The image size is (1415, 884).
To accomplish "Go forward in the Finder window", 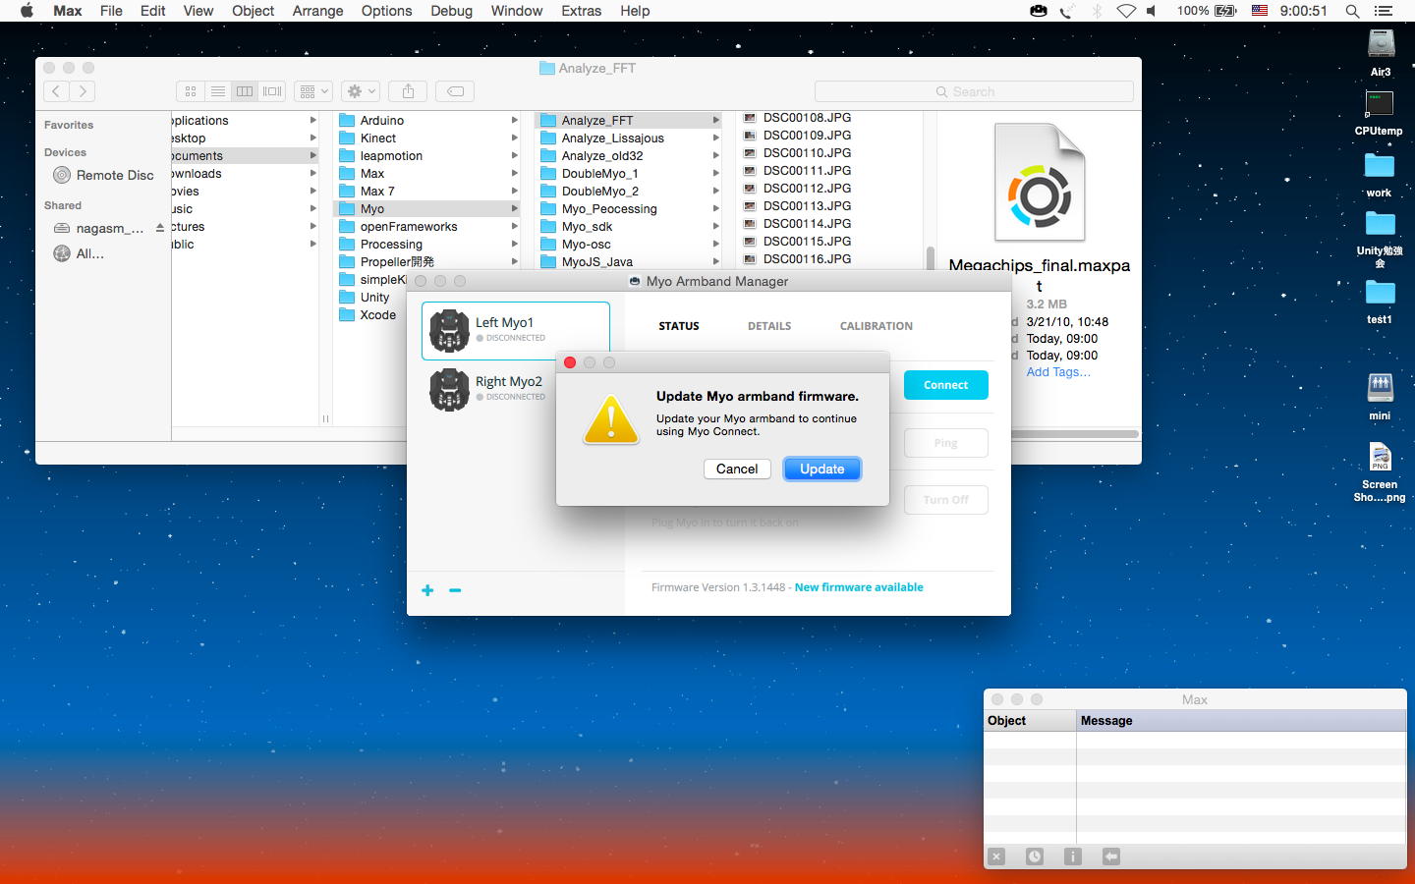I will [84, 91].
